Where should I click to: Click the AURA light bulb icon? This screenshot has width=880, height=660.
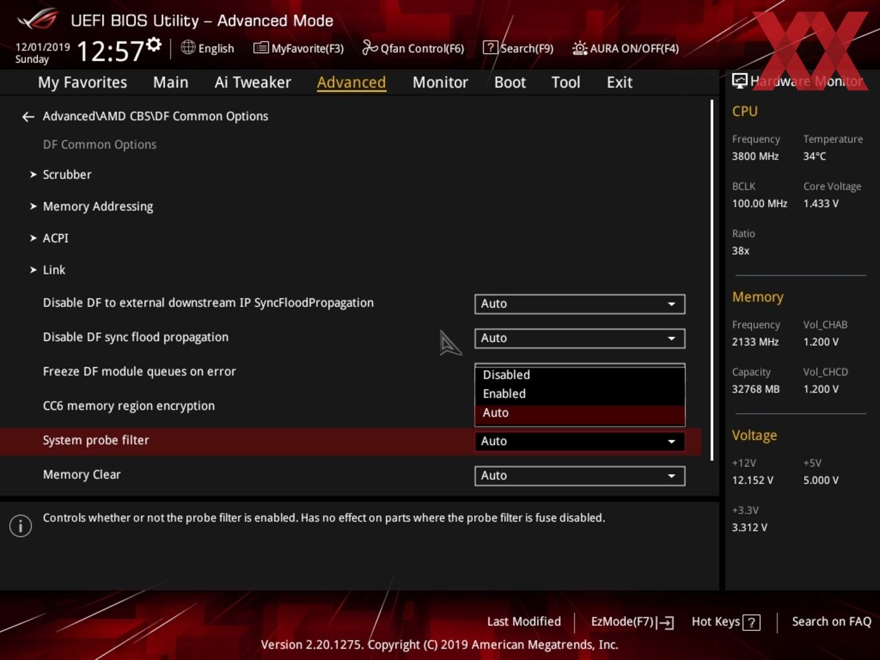click(580, 48)
